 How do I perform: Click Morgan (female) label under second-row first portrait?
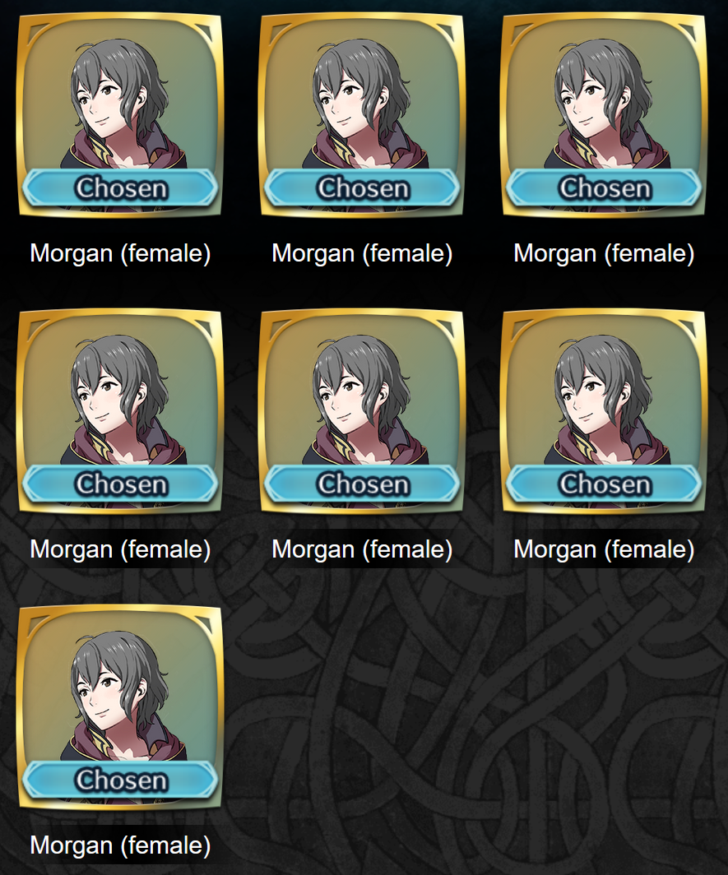coord(120,549)
